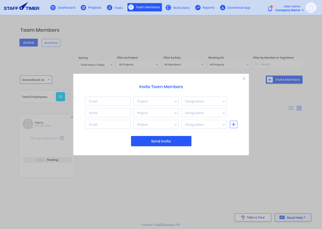Click the Staff Timer logo

click(x=22, y=6)
